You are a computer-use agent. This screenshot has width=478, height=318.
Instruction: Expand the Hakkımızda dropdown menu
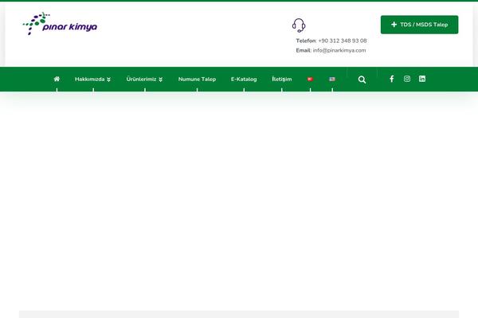(x=92, y=79)
